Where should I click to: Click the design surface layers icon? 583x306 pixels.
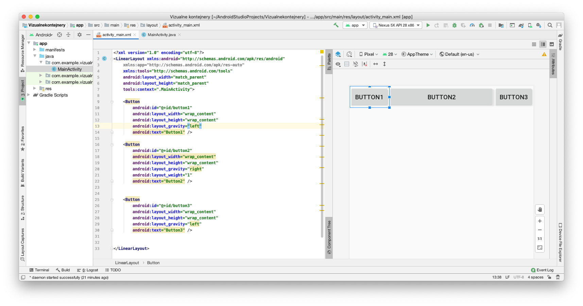(338, 54)
